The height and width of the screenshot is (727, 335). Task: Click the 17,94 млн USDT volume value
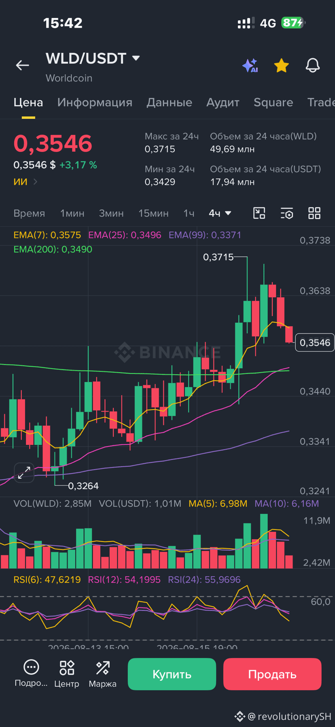coord(232,182)
